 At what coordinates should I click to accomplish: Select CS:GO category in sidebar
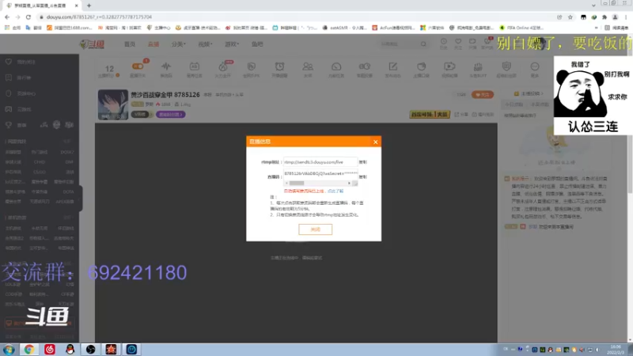coord(40,172)
